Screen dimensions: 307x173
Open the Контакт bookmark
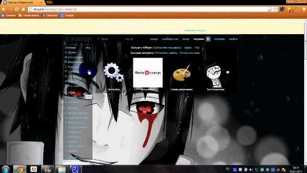tap(9, 15)
